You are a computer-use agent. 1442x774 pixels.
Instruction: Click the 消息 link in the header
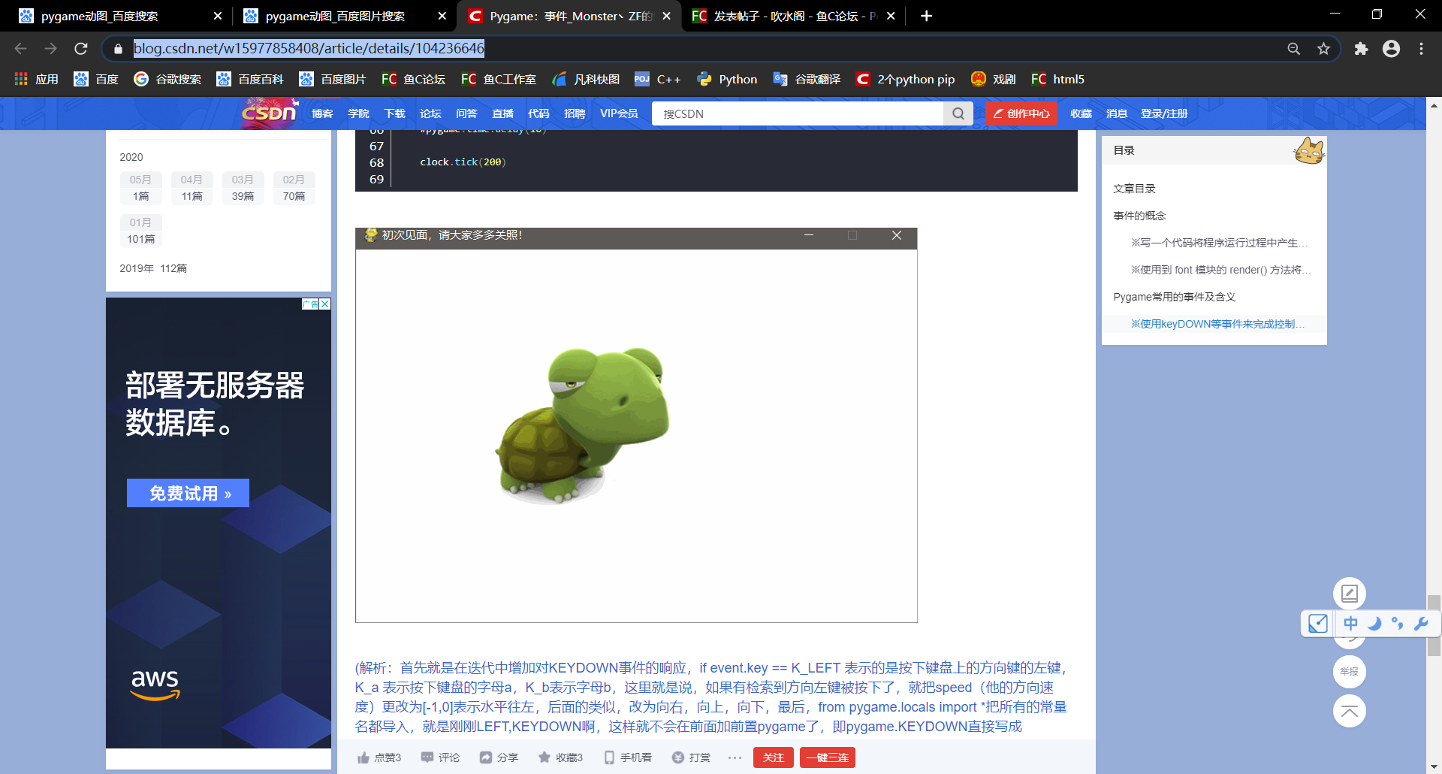pos(1117,113)
